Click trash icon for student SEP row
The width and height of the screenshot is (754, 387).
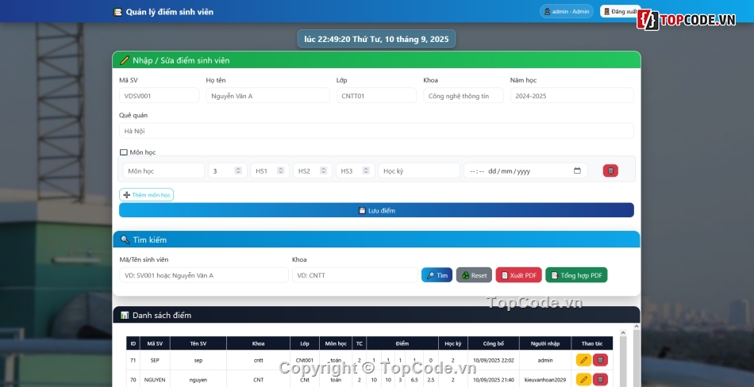click(x=600, y=360)
